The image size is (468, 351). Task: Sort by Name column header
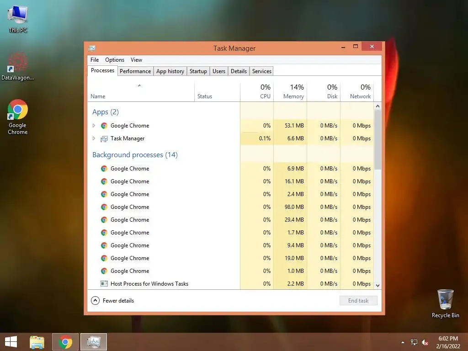141,92
